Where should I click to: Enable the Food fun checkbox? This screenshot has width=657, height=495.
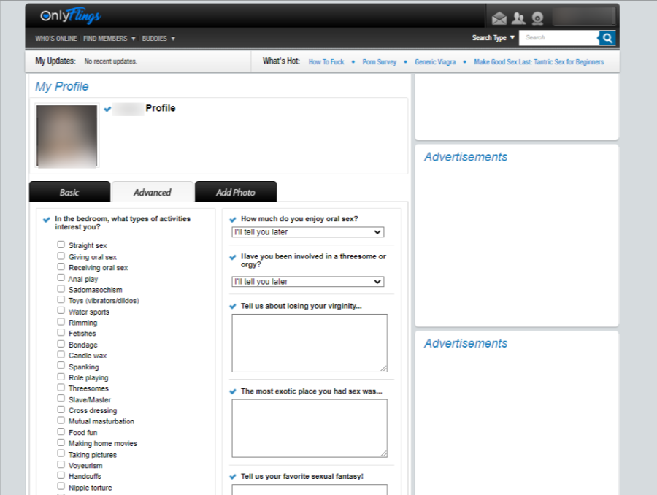point(61,432)
